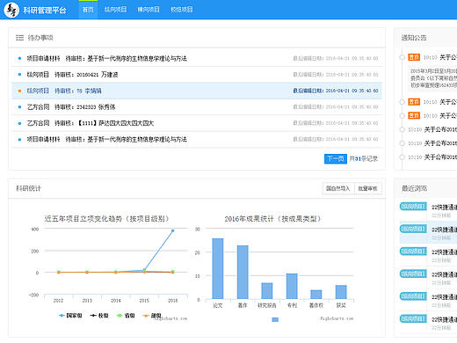The width and height of the screenshot is (457, 343).
Task: Click the 获奖 bar in the 2016 results chart
Action: (341, 292)
